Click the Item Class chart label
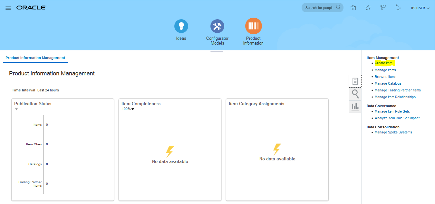This screenshot has width=435, height=204. click(x=34, y=144)
